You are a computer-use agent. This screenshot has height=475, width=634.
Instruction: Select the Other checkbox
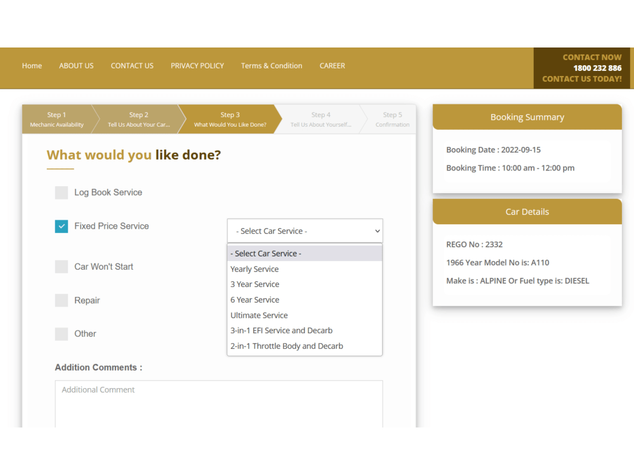[x=61, y=334]
